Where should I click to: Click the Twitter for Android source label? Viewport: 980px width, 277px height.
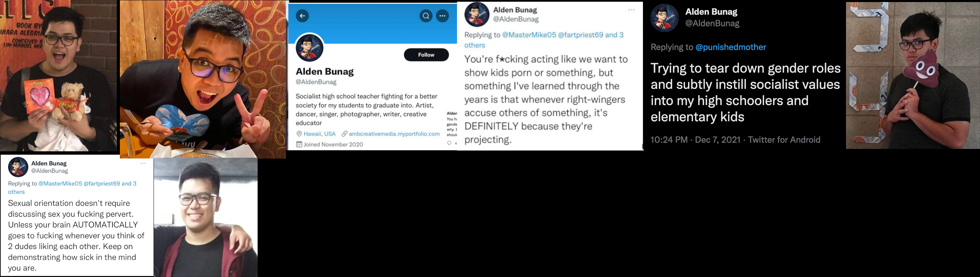point(784,140)
